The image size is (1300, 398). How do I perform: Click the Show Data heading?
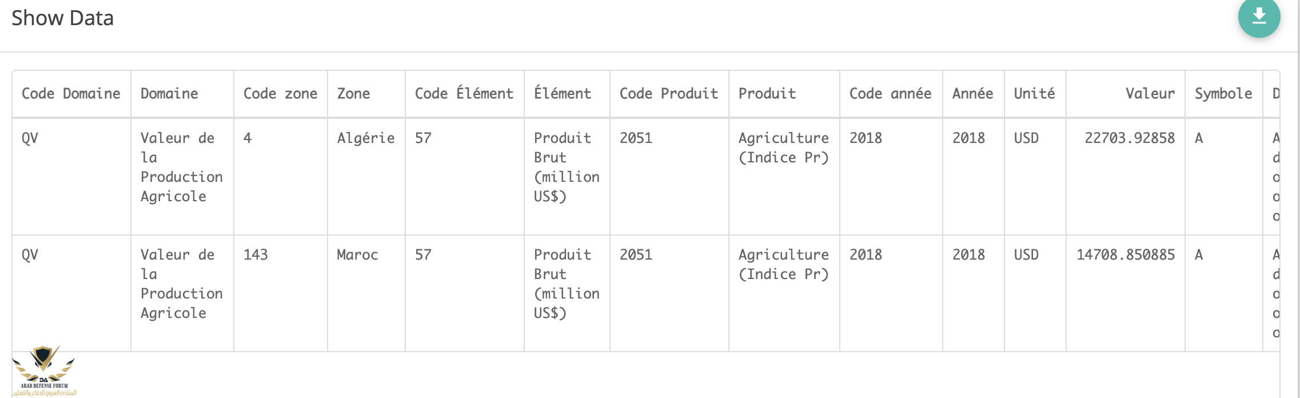click(x=62, y=18)
